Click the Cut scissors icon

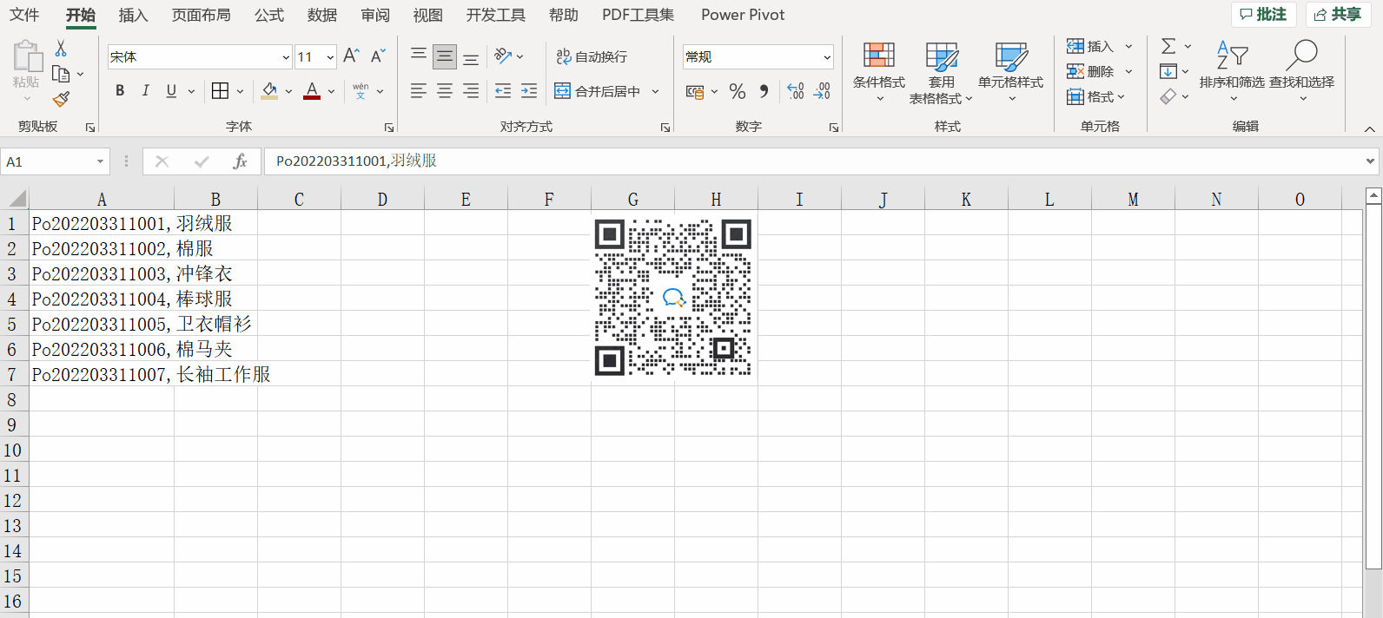[61, 49]
